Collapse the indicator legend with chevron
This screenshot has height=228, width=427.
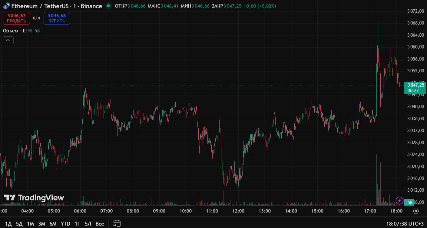click(8, 40)
